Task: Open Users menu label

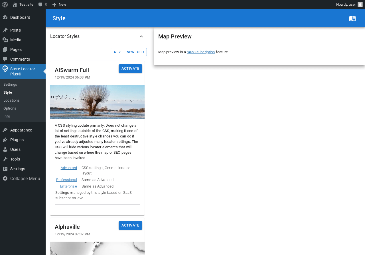Action: click(x=15, y=149)
